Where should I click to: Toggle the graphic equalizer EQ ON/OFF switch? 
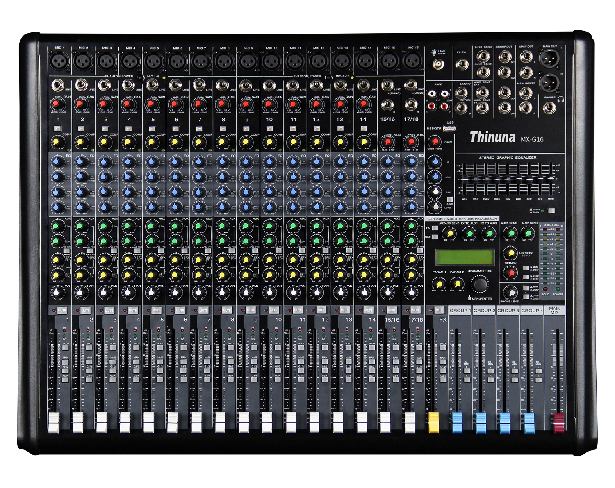[551, 211]
